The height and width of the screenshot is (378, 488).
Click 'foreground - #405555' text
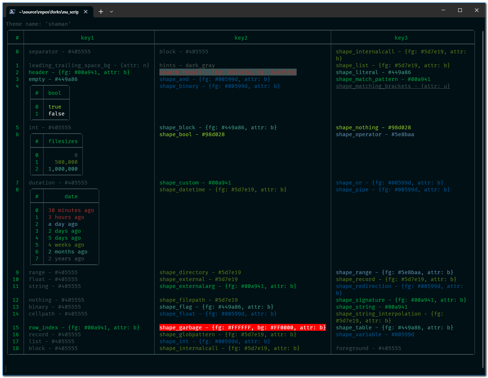[369, 348]
